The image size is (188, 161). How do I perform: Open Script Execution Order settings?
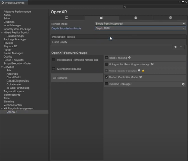(x=17, y=64)
